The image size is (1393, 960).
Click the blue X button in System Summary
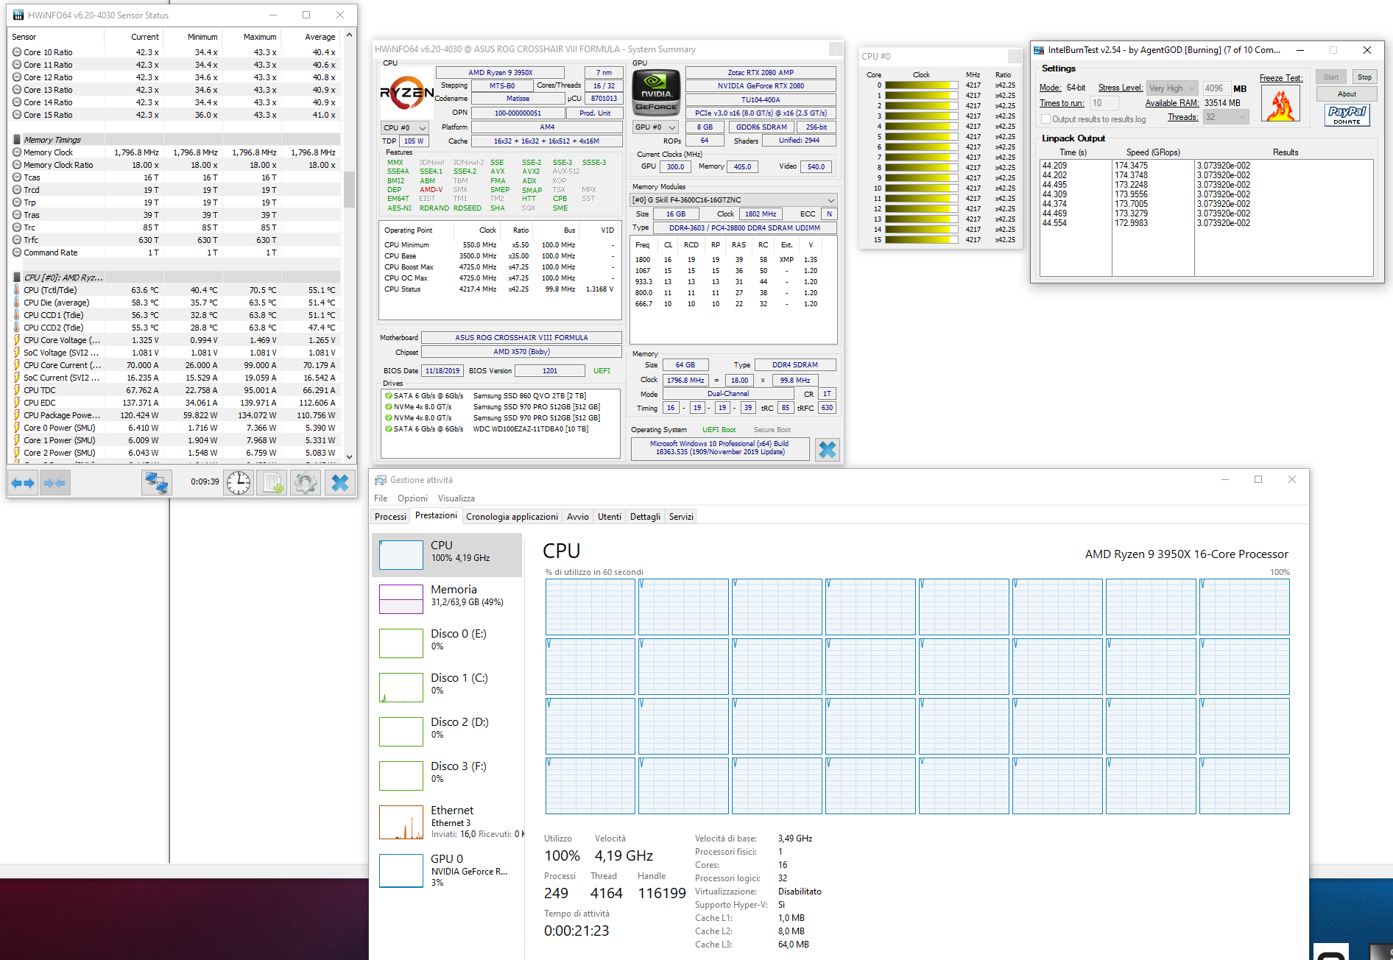click(x=828, y=450)
